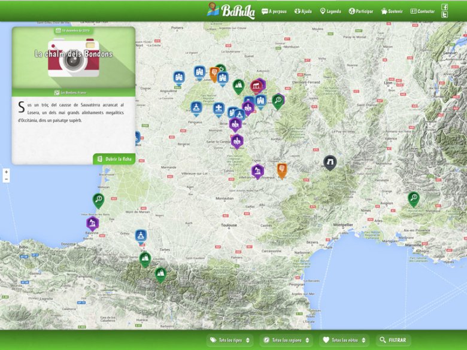Viewport: 467px width, 350px height.
Task: Select purple marker above Bayonne
Action: 93,224
